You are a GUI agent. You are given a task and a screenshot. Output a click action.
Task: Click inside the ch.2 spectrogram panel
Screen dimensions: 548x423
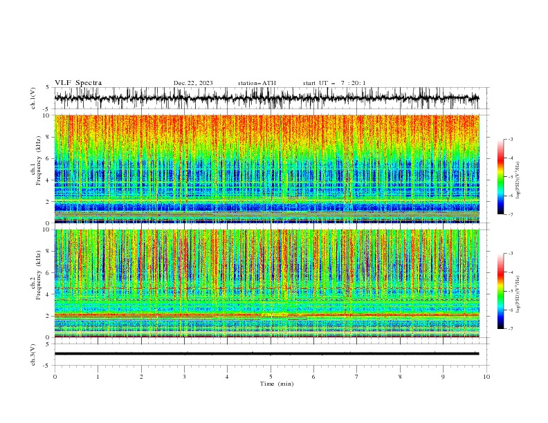(x=267, y=283)
